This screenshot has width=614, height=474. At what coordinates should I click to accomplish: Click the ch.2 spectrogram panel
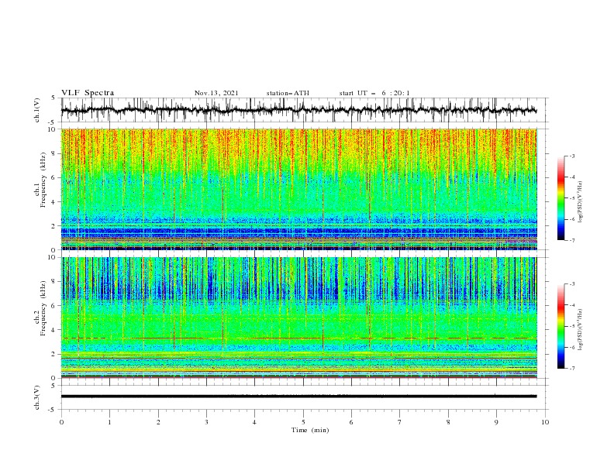(299, 318)
